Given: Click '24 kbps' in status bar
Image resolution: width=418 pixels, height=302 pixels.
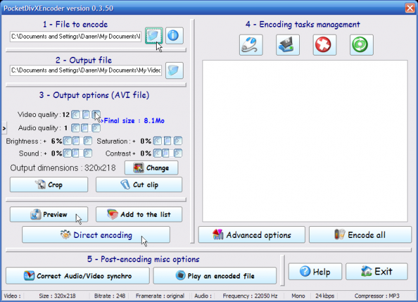Looking at the screenshot, I should pyautogui.click(x=325, y=296).
